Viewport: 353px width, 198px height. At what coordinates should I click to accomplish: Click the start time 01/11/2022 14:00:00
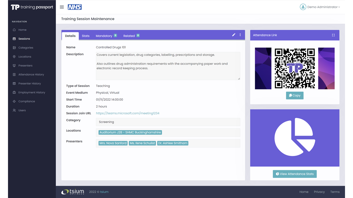click(x=109, y=100)
